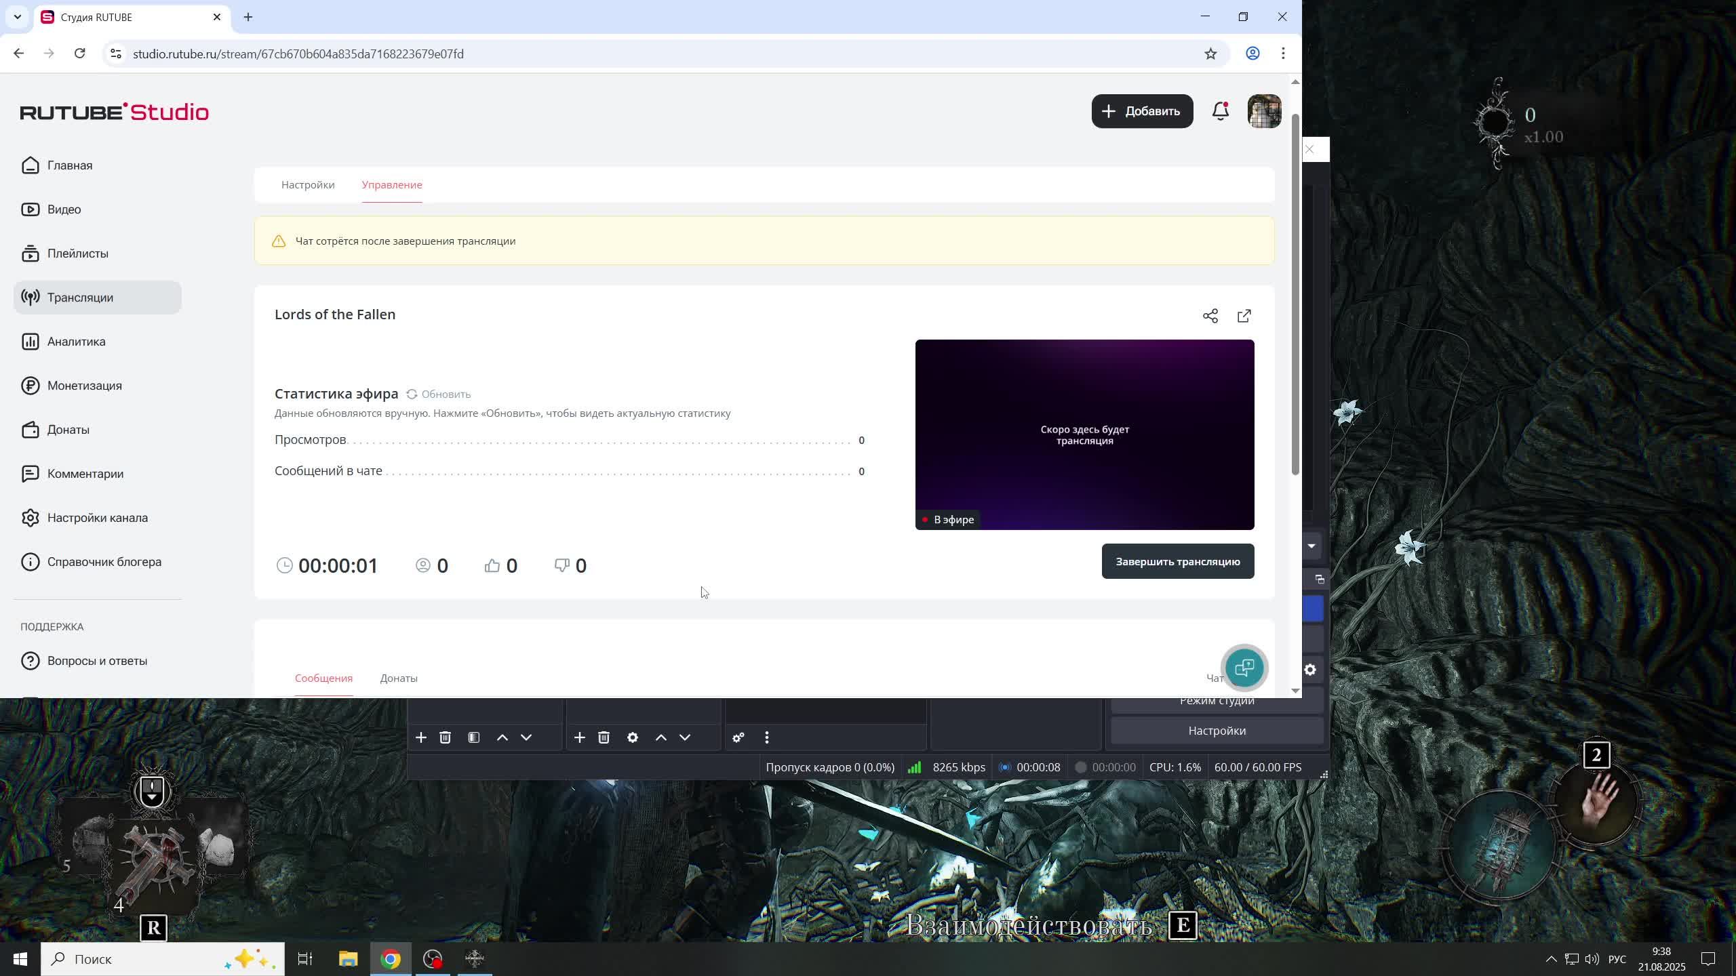Bookmark page with the star icon
The image size is (1736, 976).
[x=1210, y=54]
